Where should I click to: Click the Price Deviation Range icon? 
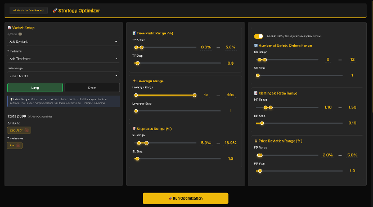coord(256,141)
